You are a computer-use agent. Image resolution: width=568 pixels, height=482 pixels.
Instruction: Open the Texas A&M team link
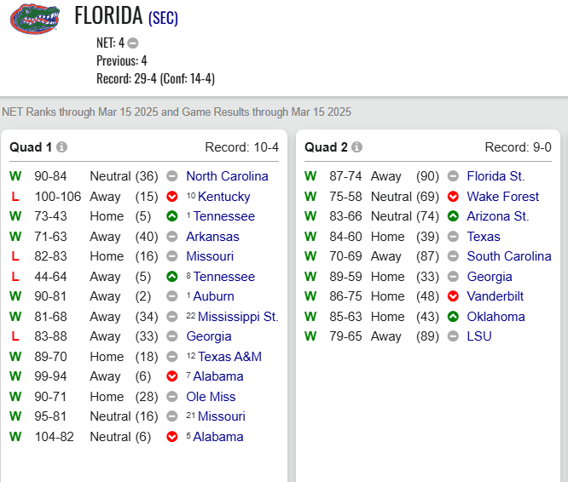tap(229, 357)
